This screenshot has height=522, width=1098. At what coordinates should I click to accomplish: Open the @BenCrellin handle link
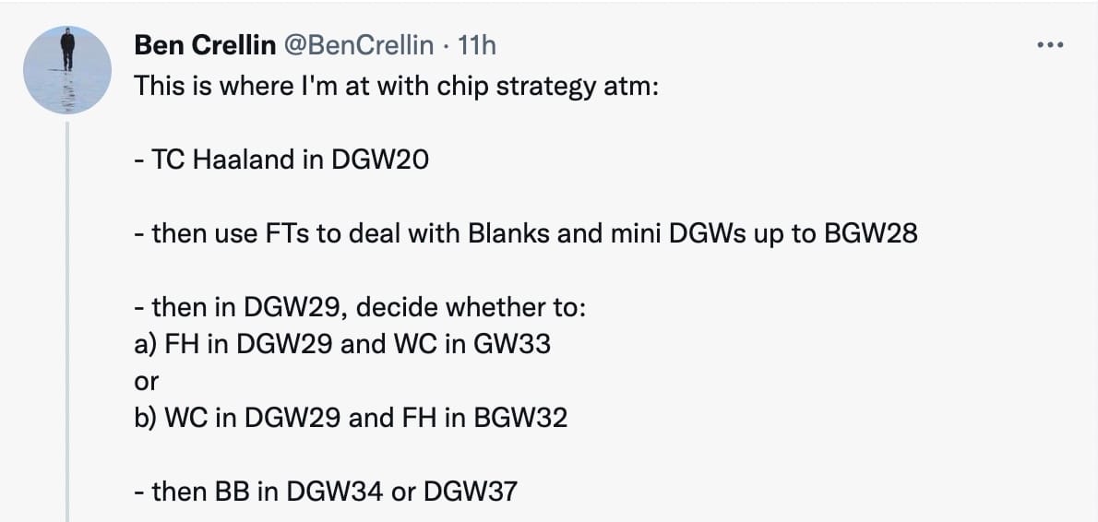pos(358,45)
